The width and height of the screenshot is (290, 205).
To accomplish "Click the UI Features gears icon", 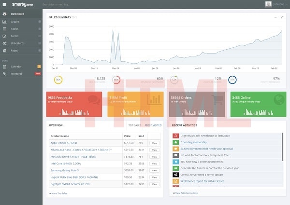I will pyautogui.click(x=4, y=43).
